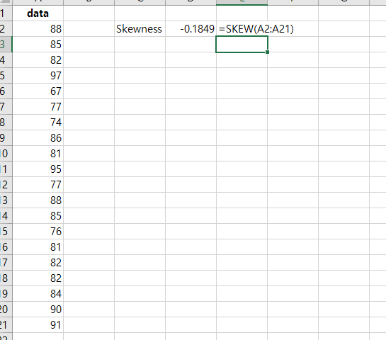Screen dimensions: 386x340
Task: Click row header 1
Action: point(6,13)
